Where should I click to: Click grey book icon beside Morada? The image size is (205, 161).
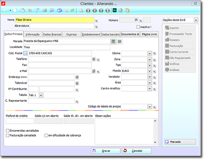pos(120,41)
